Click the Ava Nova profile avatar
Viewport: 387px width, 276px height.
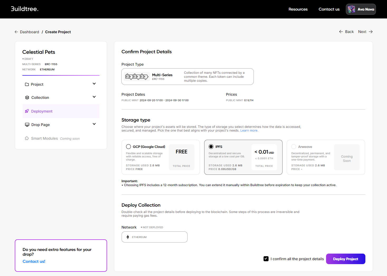351,9
